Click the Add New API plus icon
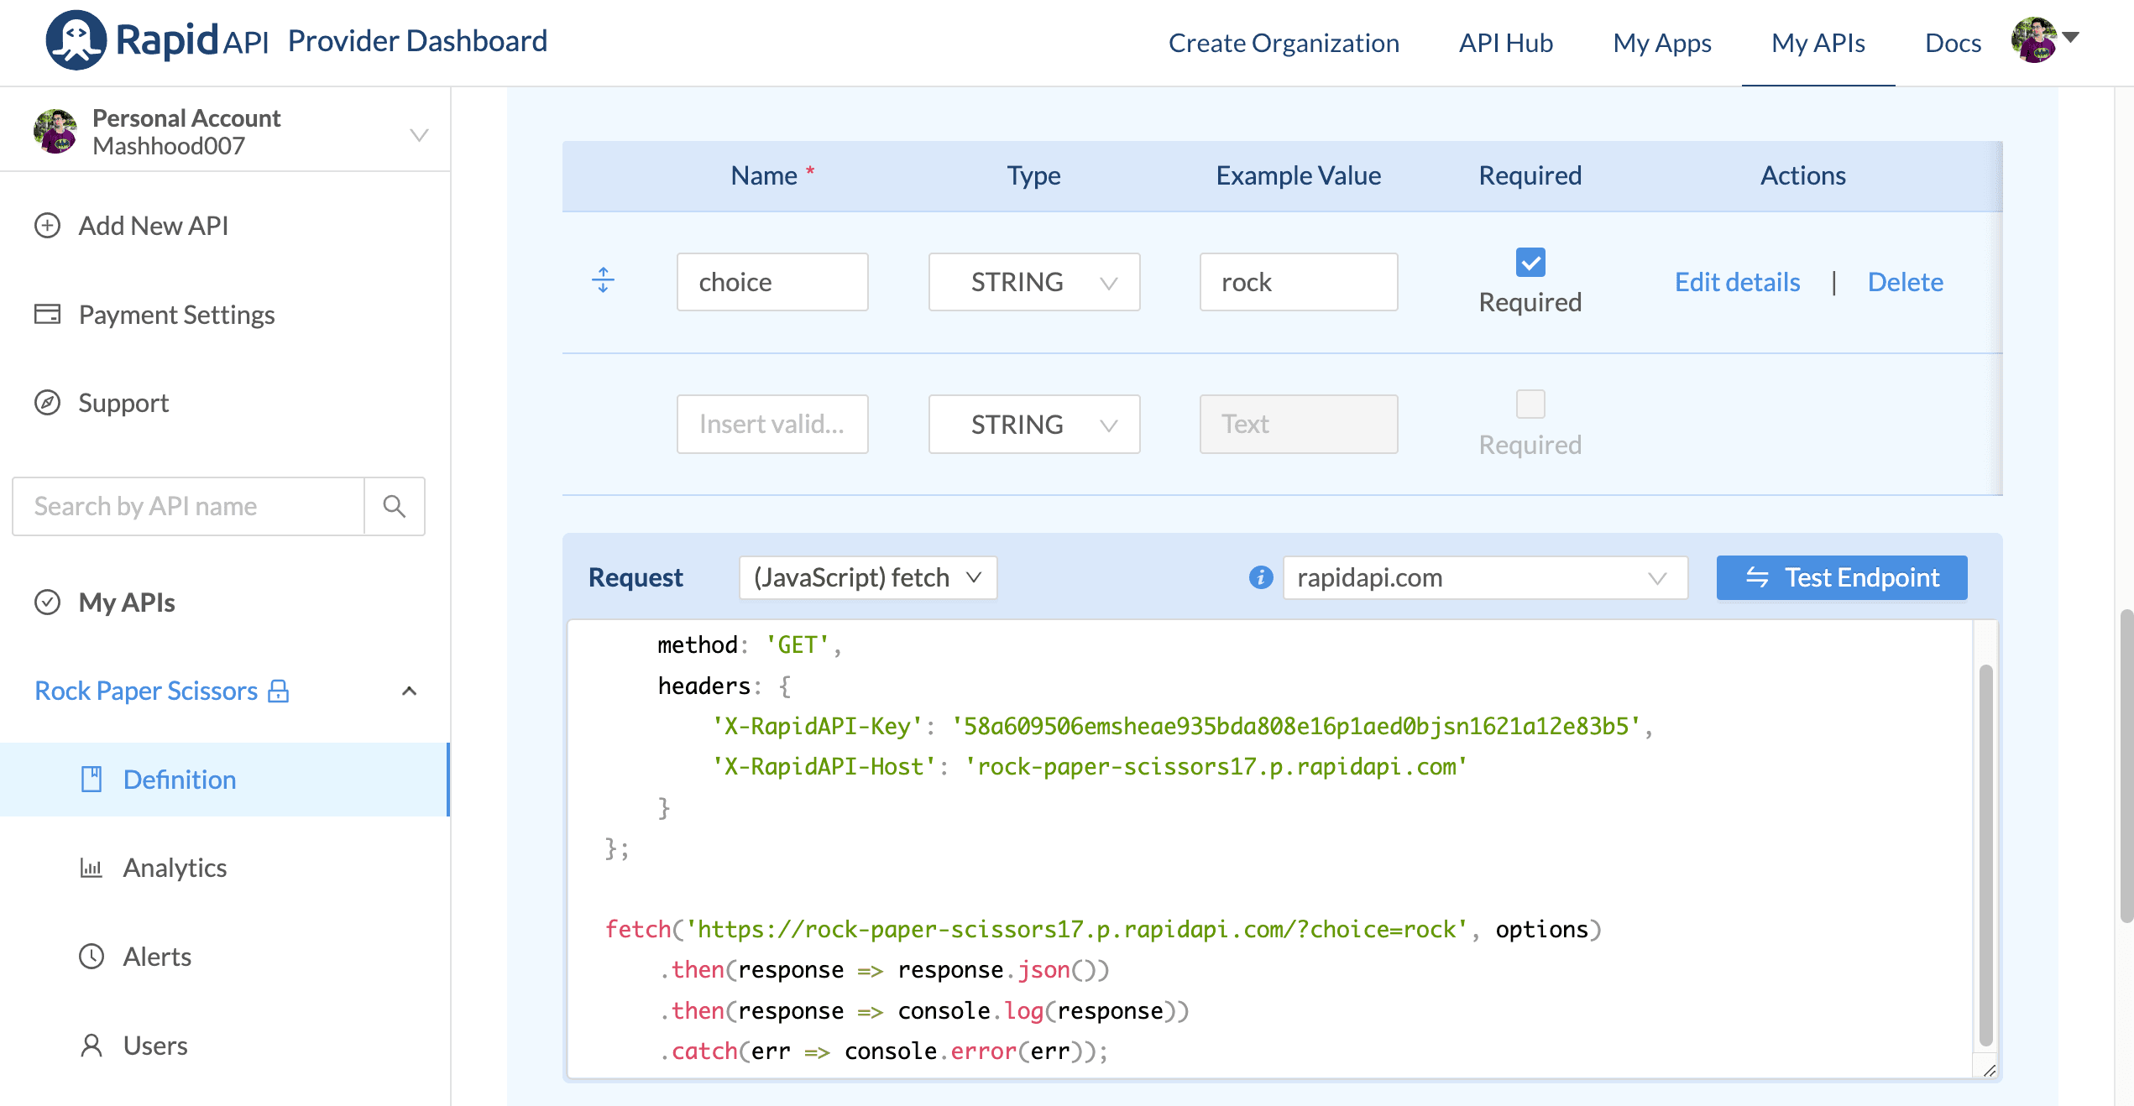The width and height of the screenshot is (2134, 1106). [47, 226]
